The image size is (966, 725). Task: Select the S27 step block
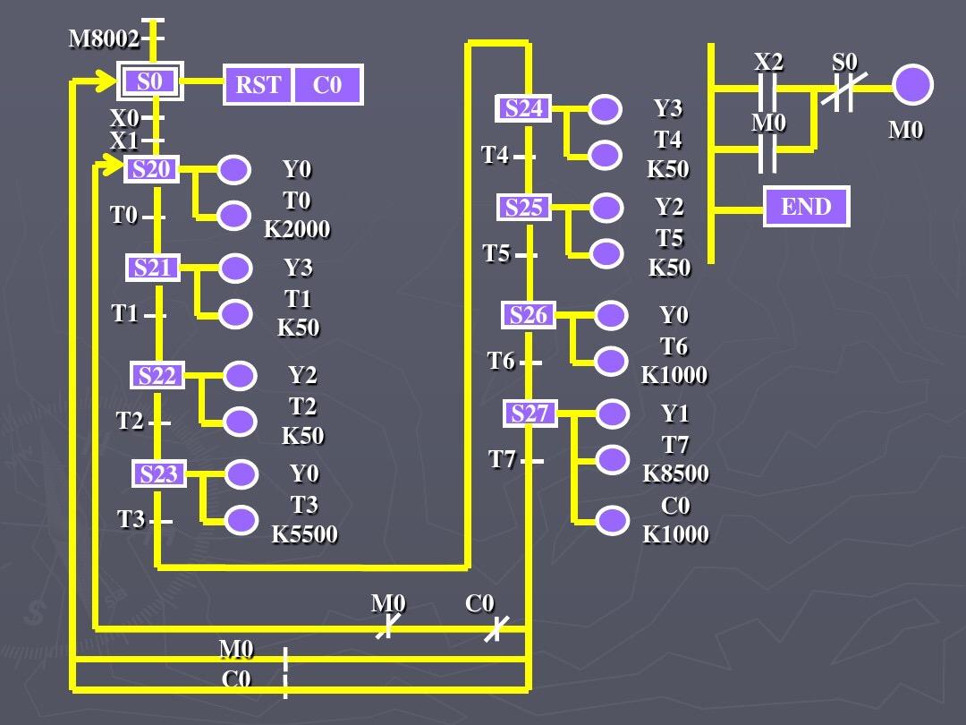(530, 413)
